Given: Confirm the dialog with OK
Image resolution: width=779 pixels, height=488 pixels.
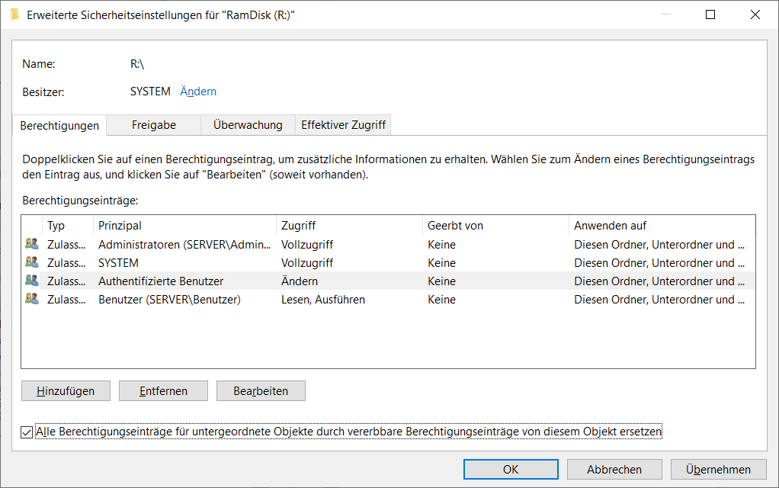Looking at the screenshot, I should [x=511, y=470].
